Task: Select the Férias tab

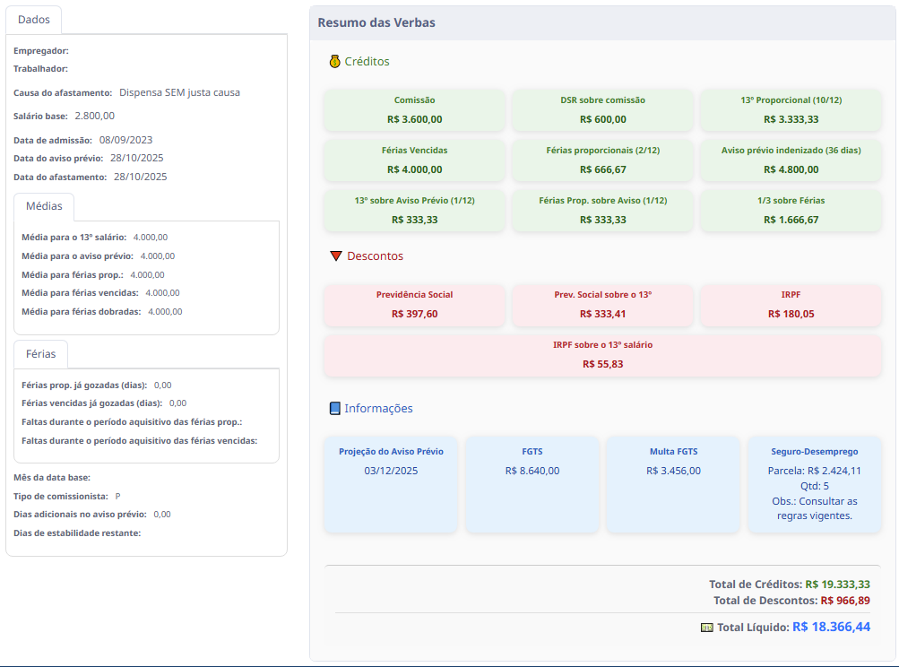Action: (x=40, y=354)
